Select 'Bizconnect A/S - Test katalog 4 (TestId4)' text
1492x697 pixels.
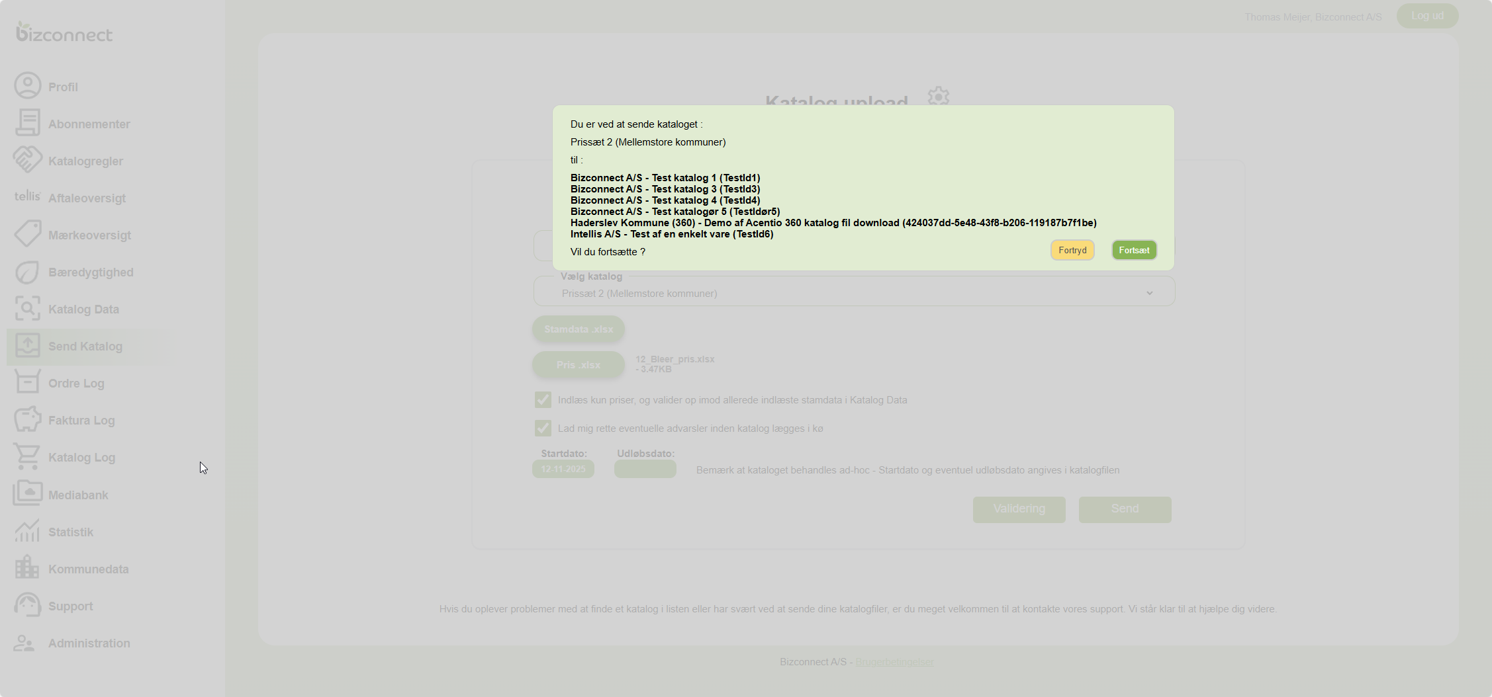coord(665,200)
